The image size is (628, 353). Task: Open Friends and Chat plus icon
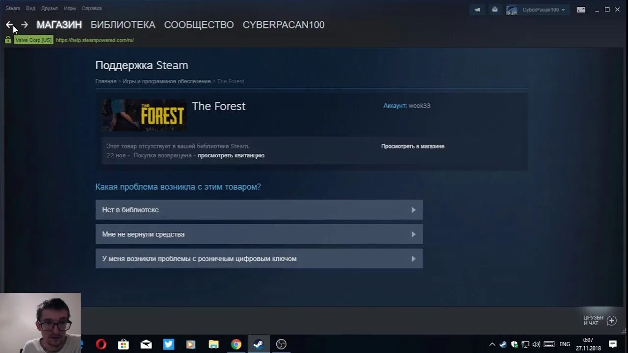click(611, 321)
